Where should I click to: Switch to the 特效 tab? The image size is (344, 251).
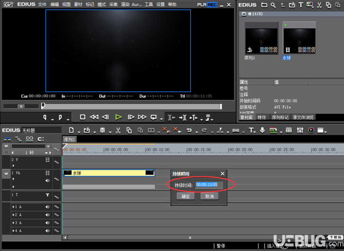261,117
